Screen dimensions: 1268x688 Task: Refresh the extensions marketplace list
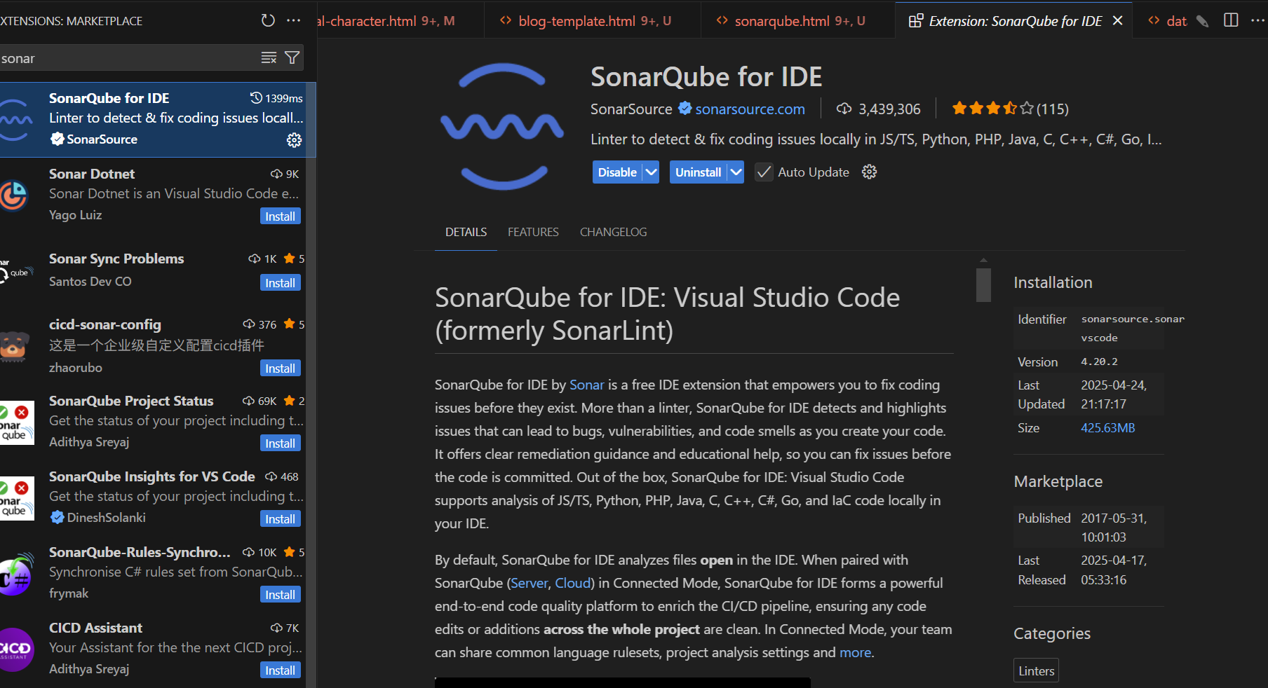point(268,20)
